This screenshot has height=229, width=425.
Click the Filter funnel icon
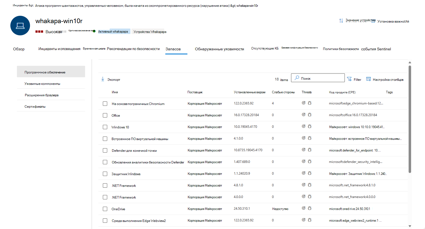349,79
